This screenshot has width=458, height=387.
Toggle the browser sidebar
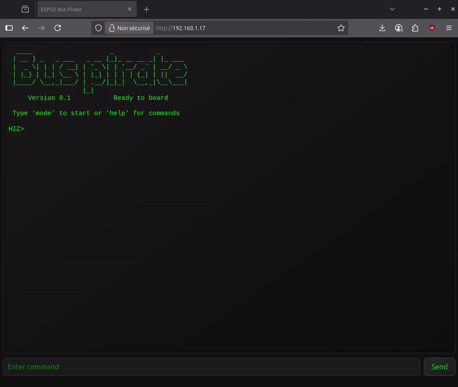(x=9, y=28)
